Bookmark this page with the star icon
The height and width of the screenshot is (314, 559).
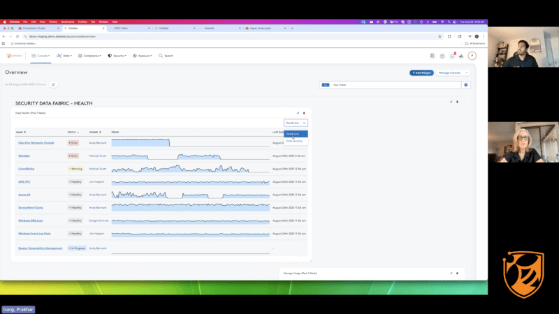(440, 36)
